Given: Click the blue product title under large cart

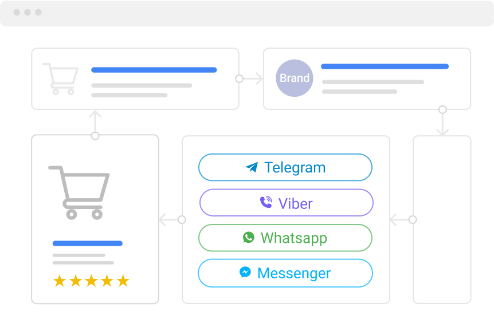Looking at the screenshot, I should point(88,243).
